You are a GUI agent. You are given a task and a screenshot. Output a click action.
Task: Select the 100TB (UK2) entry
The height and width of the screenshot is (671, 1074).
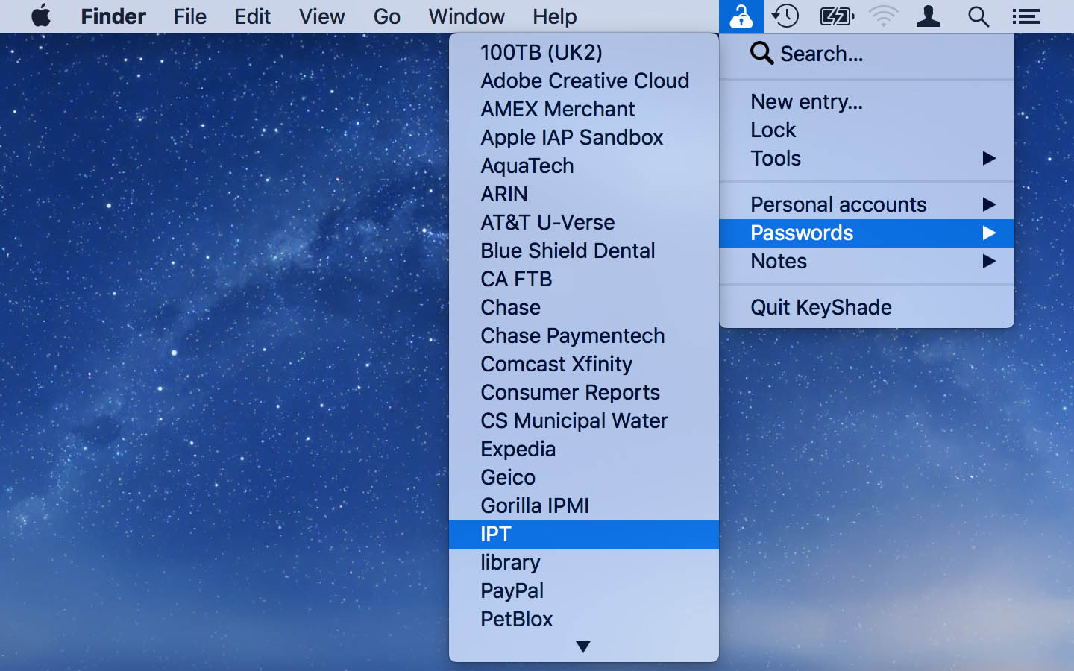point(584,52)
